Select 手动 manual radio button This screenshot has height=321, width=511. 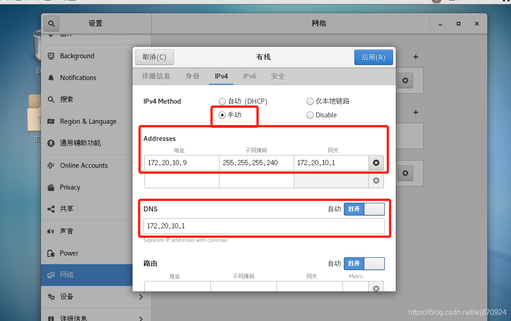(222, 115)
